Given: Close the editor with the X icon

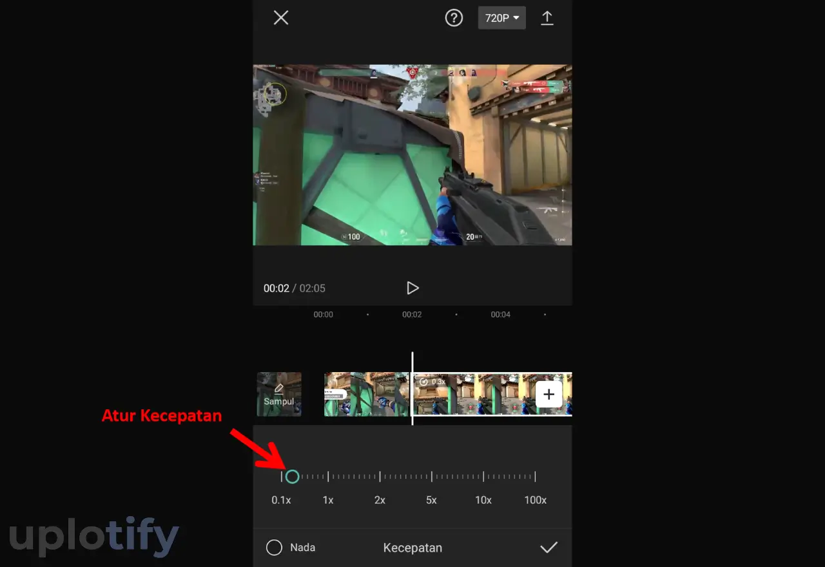Looking at the screenshot, I should tap(281, 17).
